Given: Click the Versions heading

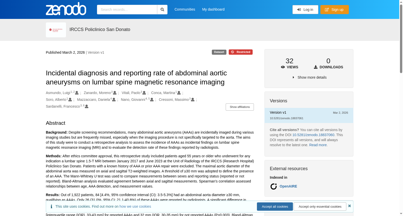Looking at the screenshot, I should pos(278,101).
